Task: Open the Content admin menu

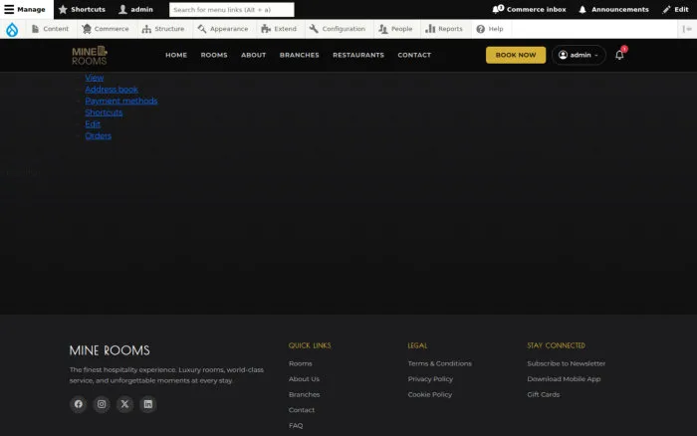Action: pyautogui.click(x=50, y=29)
